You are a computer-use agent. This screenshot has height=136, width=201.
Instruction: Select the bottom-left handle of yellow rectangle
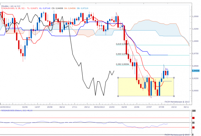click(x=118, y=96)
